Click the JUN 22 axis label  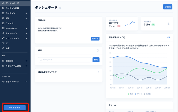pos(113,88)
